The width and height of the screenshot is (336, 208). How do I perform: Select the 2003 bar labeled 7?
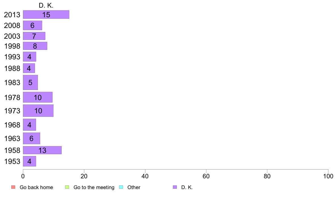point(34,36)
